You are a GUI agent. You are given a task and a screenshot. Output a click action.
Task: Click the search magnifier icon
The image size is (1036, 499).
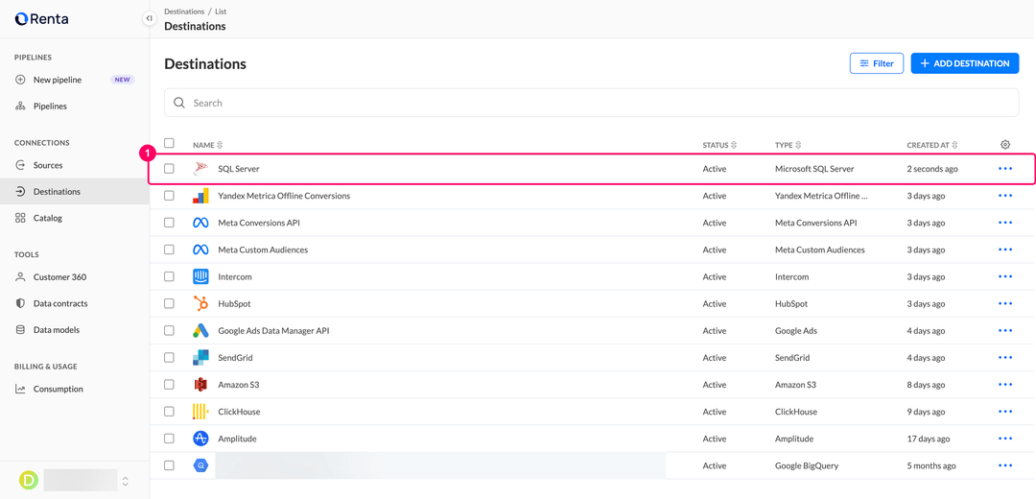click(178, 103)
